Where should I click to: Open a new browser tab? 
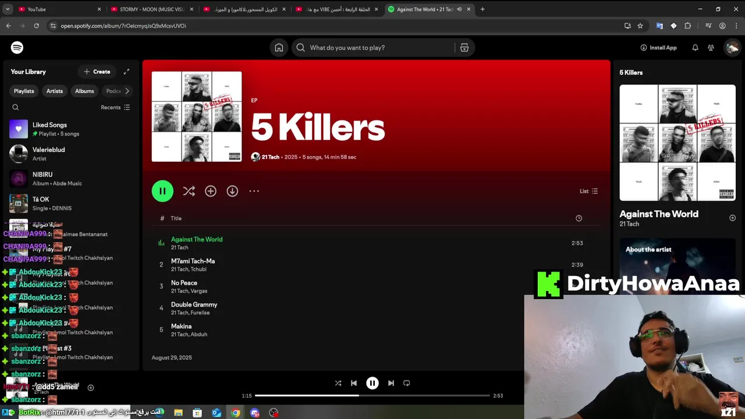[483, 9]
